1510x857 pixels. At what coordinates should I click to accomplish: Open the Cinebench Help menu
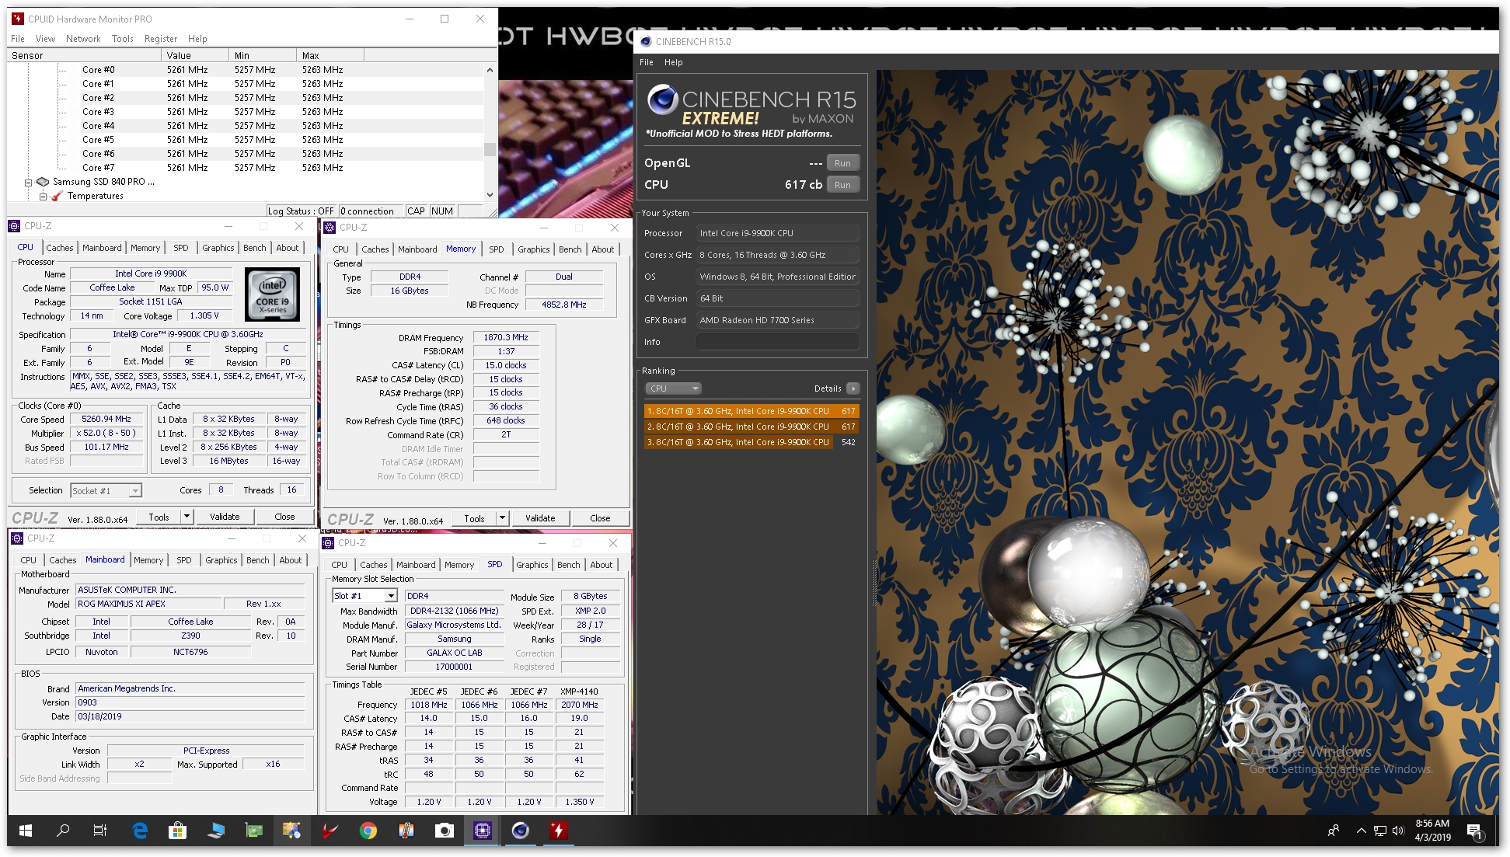point(673,62)
